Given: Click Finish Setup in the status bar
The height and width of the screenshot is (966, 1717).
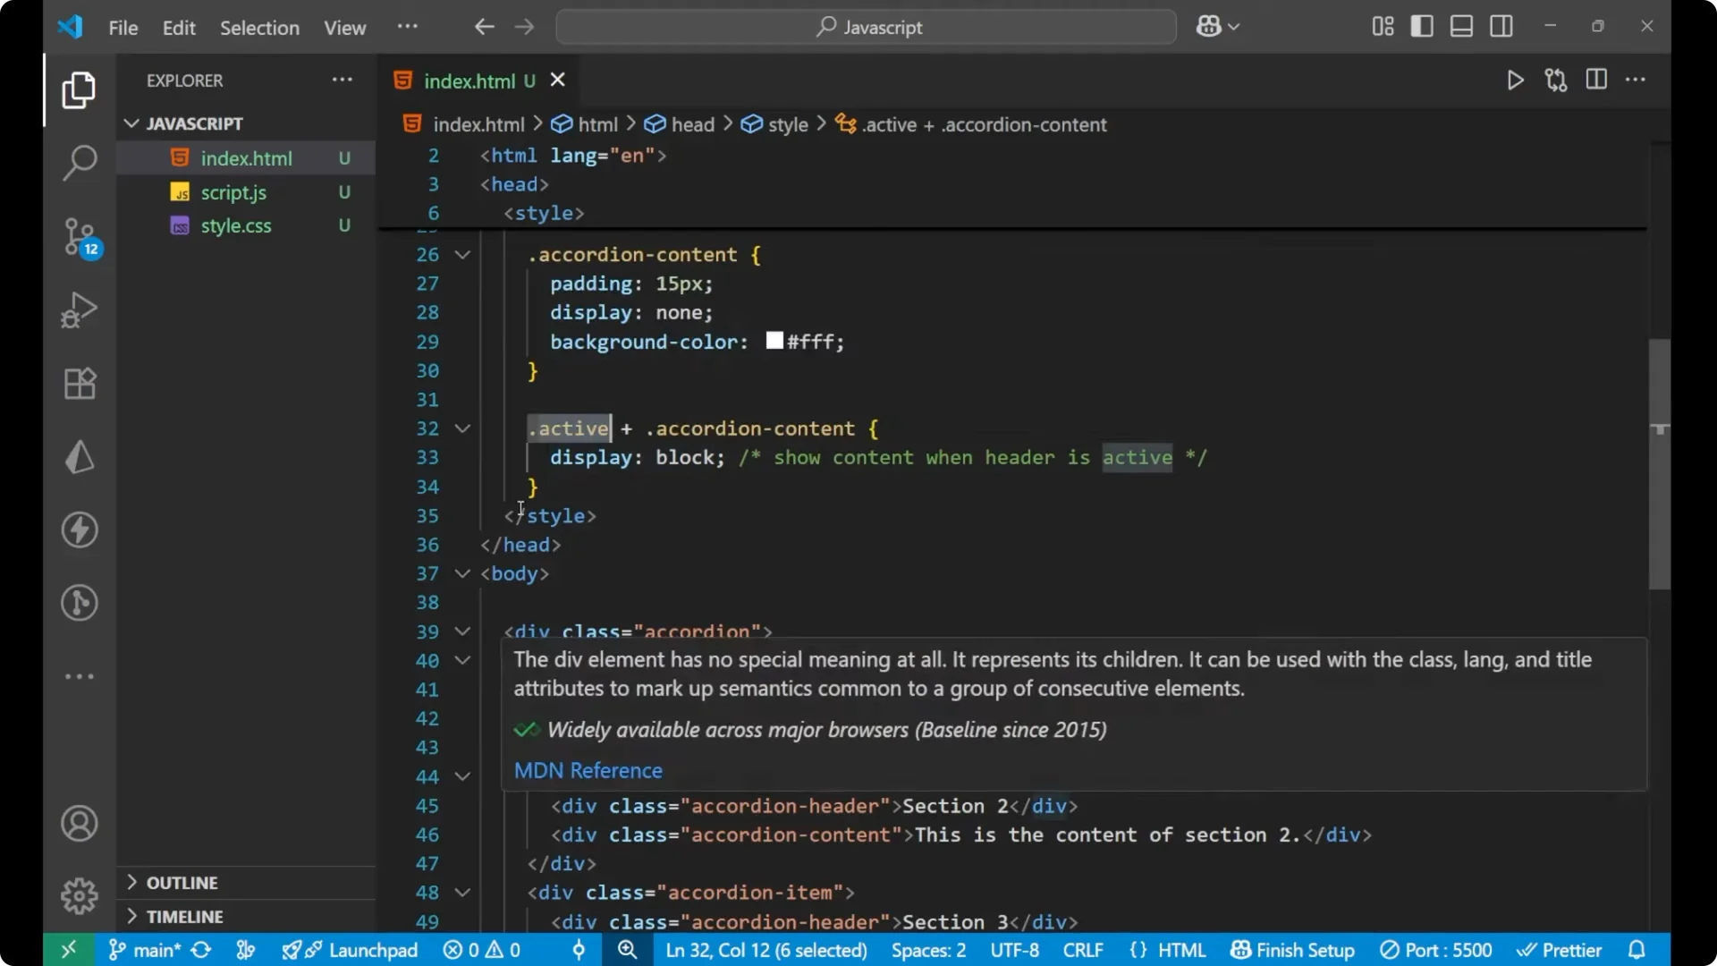Looking at the screenshot, I should click(x=1290, y=950).
